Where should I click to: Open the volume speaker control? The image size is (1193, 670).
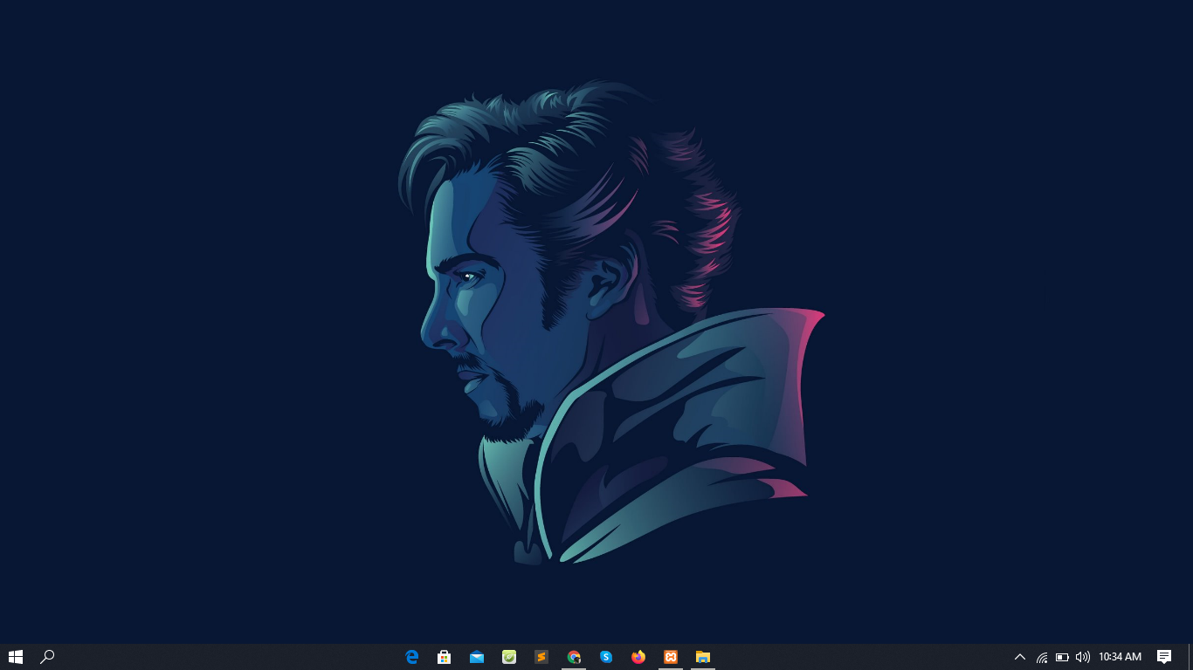click(x=1083, y=657)
